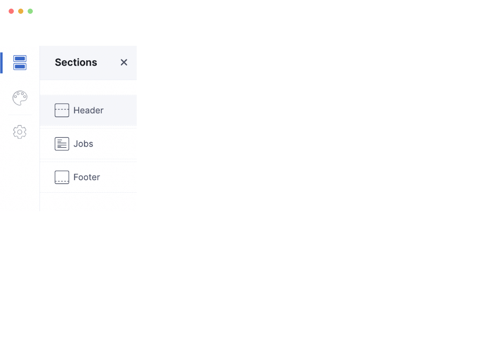Minimize the window with the yellow dot
Viewport: 488px width, 350px height.
[21, 11]
